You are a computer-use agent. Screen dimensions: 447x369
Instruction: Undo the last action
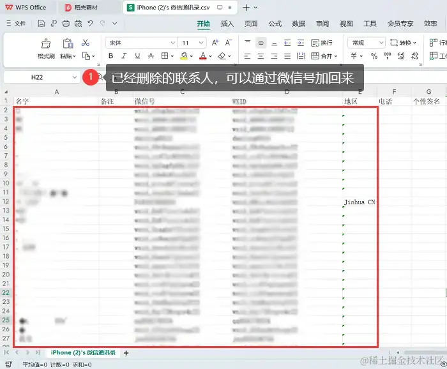point(91,24)
